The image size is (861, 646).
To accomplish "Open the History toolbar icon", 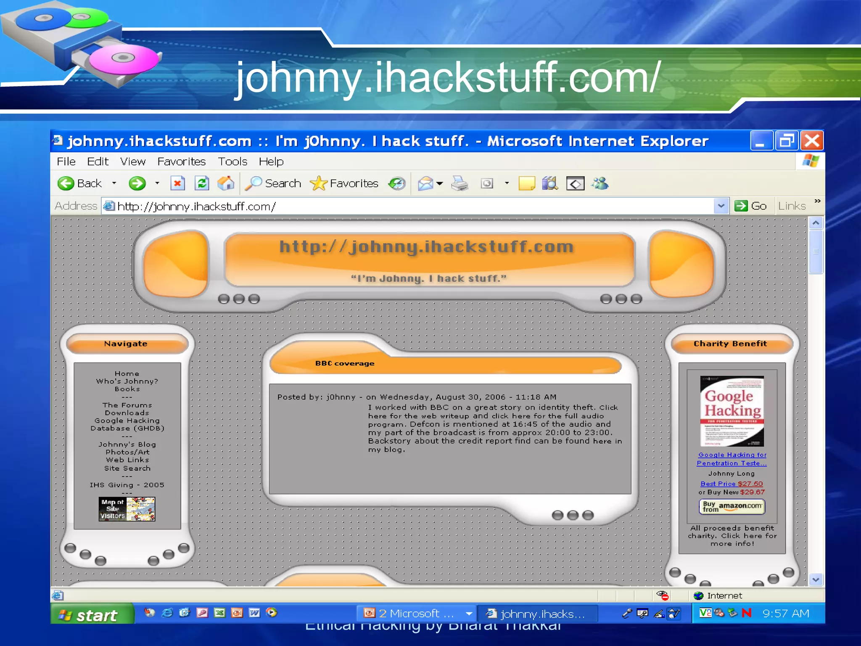I will coord(396,183).
